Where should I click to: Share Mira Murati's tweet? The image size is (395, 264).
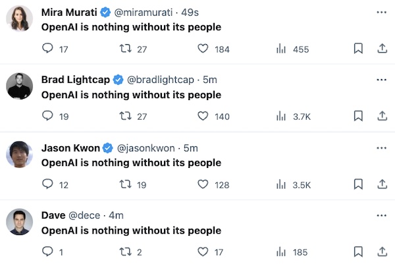tap(381, 48)
